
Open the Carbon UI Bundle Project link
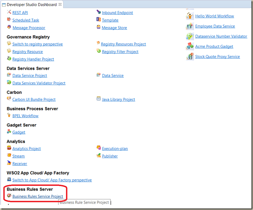[x=34, y=100]
